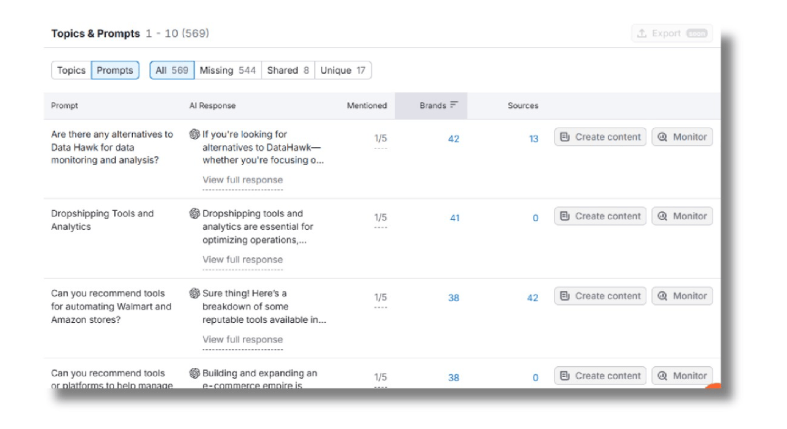Select the Unique 17 filter
Image resolution: width=787 pixels, height=429 pixels.
point(343,70)
